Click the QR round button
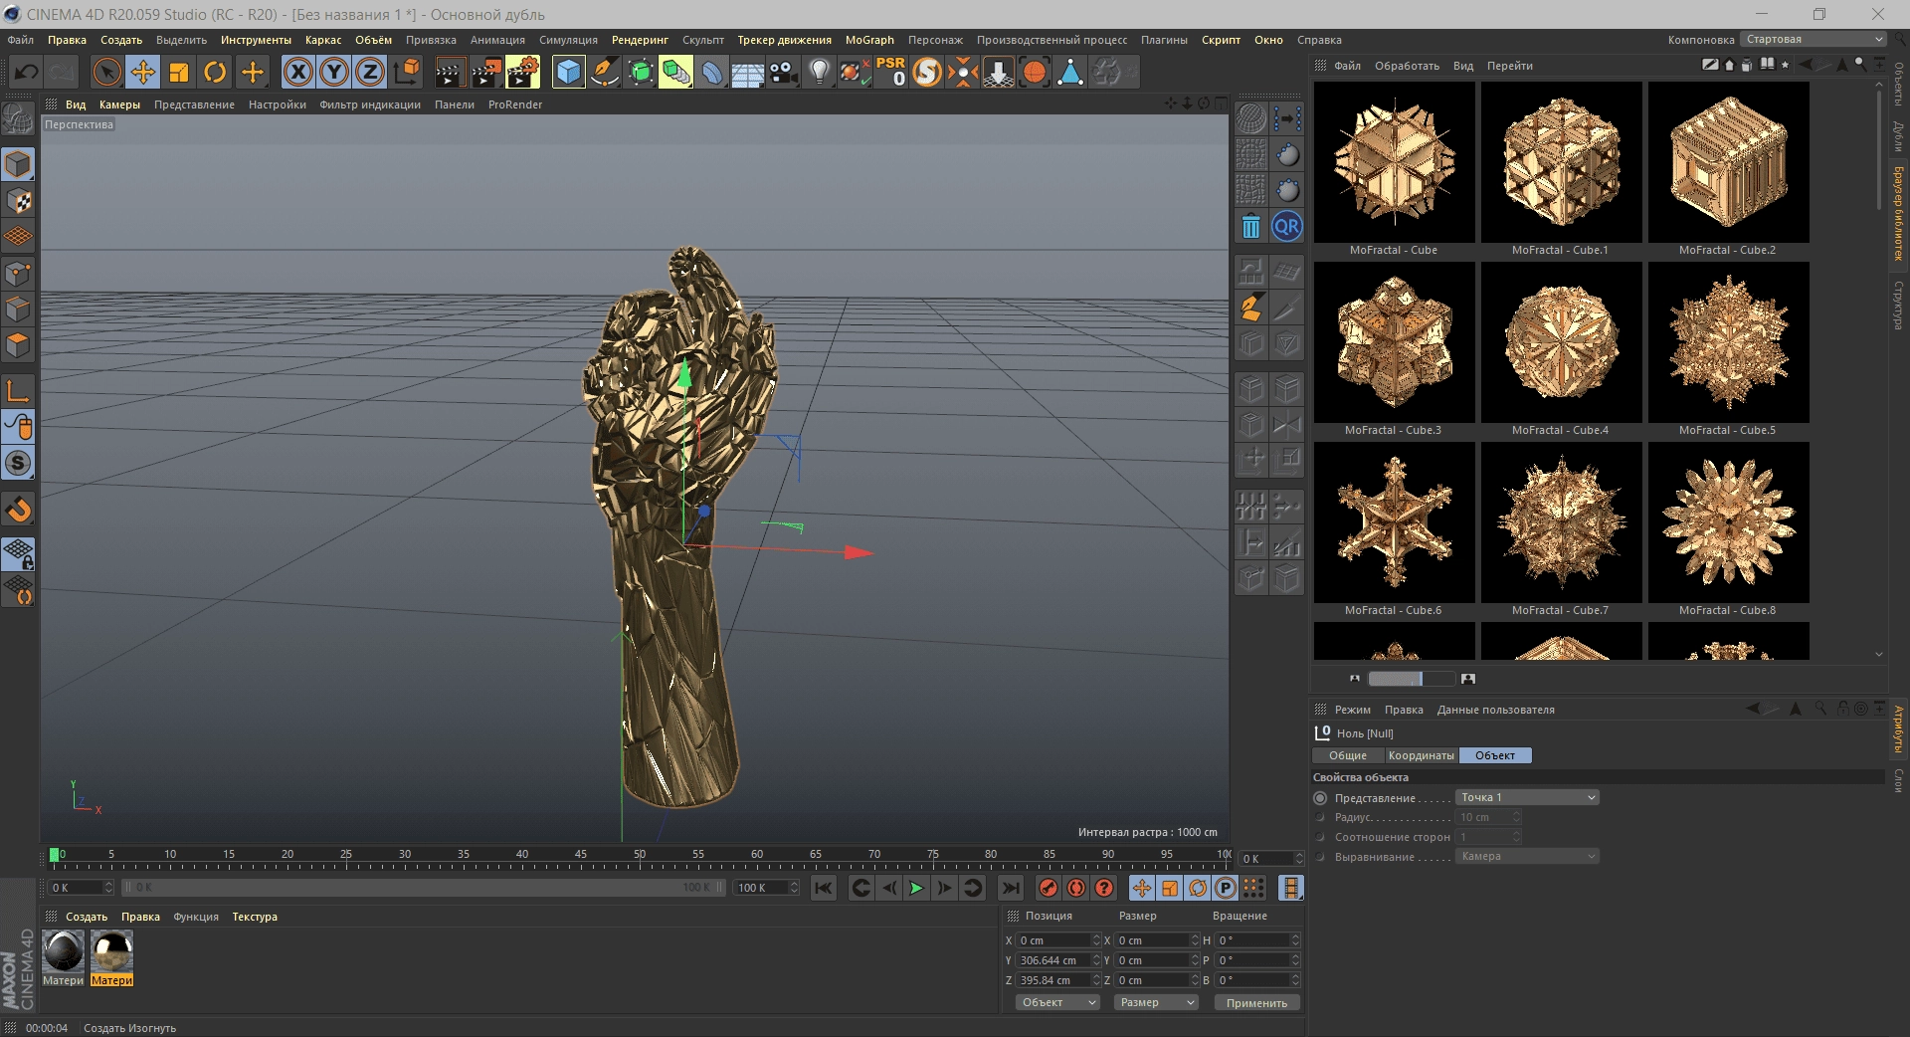Image resolution: width=1910 pixels, height=1037 pixels. (x=1287, y=227)
